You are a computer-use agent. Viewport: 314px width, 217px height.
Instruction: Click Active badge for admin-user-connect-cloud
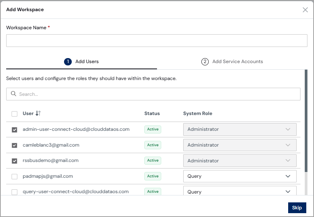click(x=153, y=129)
